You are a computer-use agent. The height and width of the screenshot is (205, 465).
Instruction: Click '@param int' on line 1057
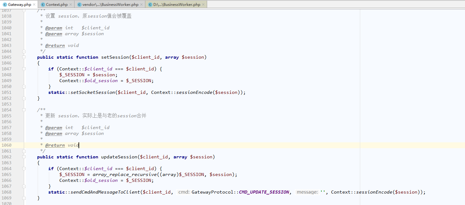[x=59, y=128]
